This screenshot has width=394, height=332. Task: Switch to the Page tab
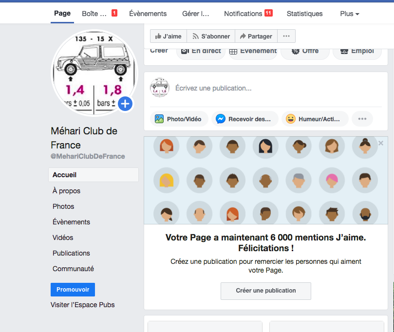tap(62, 13)
